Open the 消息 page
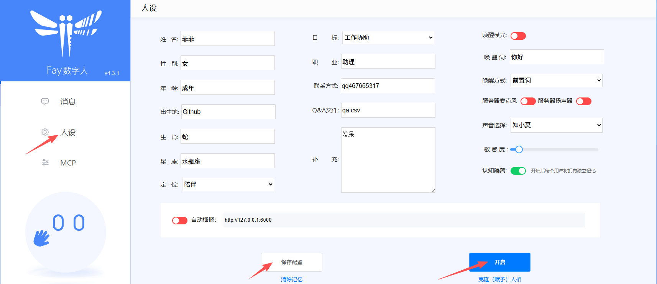 tap(68, 102)
